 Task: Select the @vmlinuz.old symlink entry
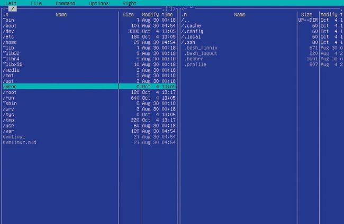20,142
